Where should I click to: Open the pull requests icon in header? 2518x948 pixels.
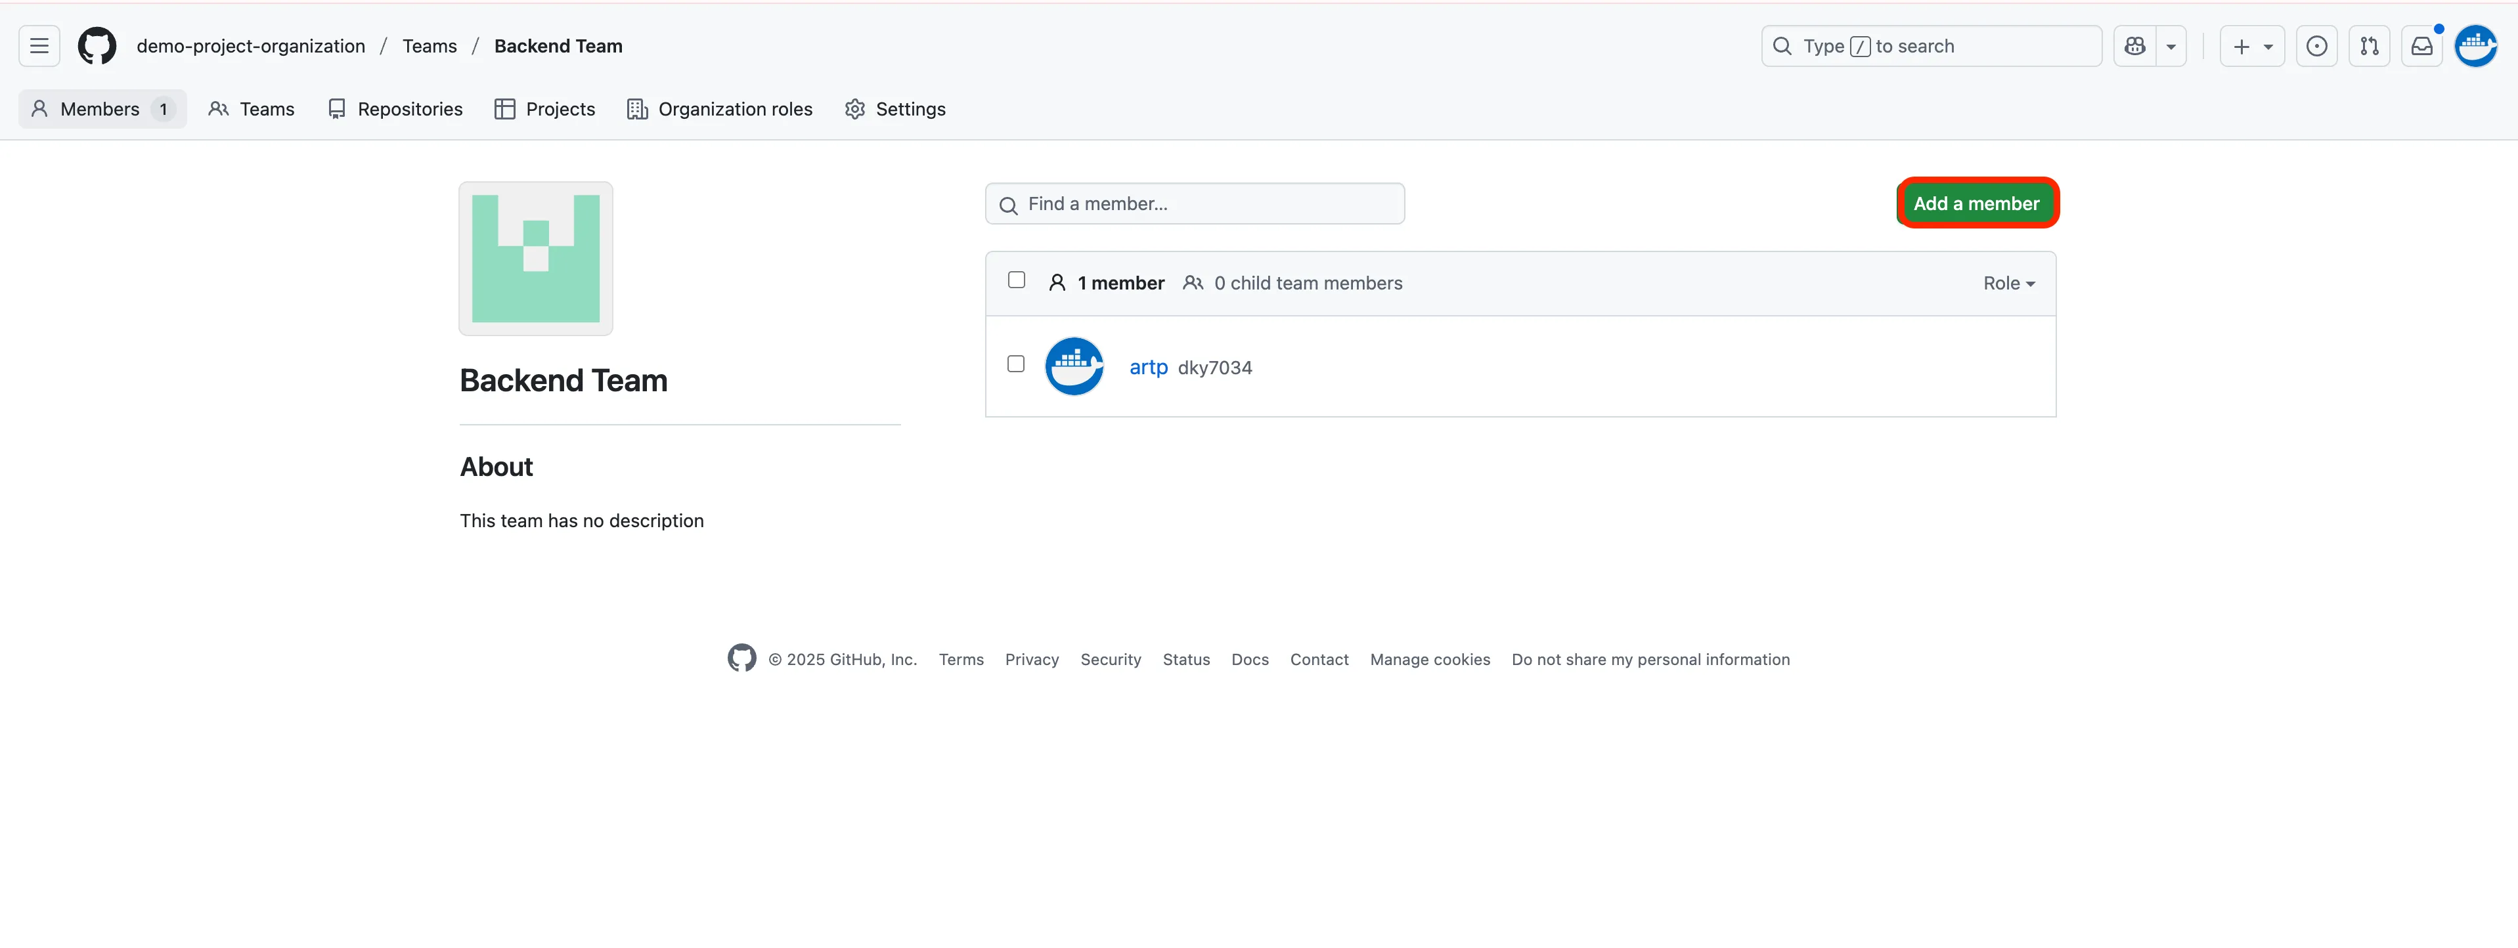point(2368,46)
